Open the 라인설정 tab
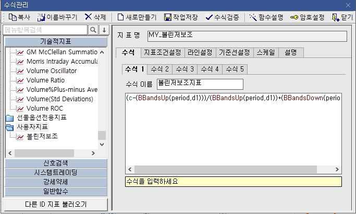The height and width of the screenshot is (214, 356). click(200, 52)
